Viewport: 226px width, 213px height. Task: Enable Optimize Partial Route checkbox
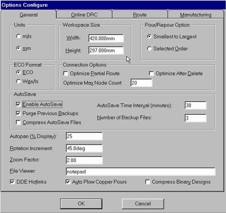pyautogui.click(x=66, y=74)
